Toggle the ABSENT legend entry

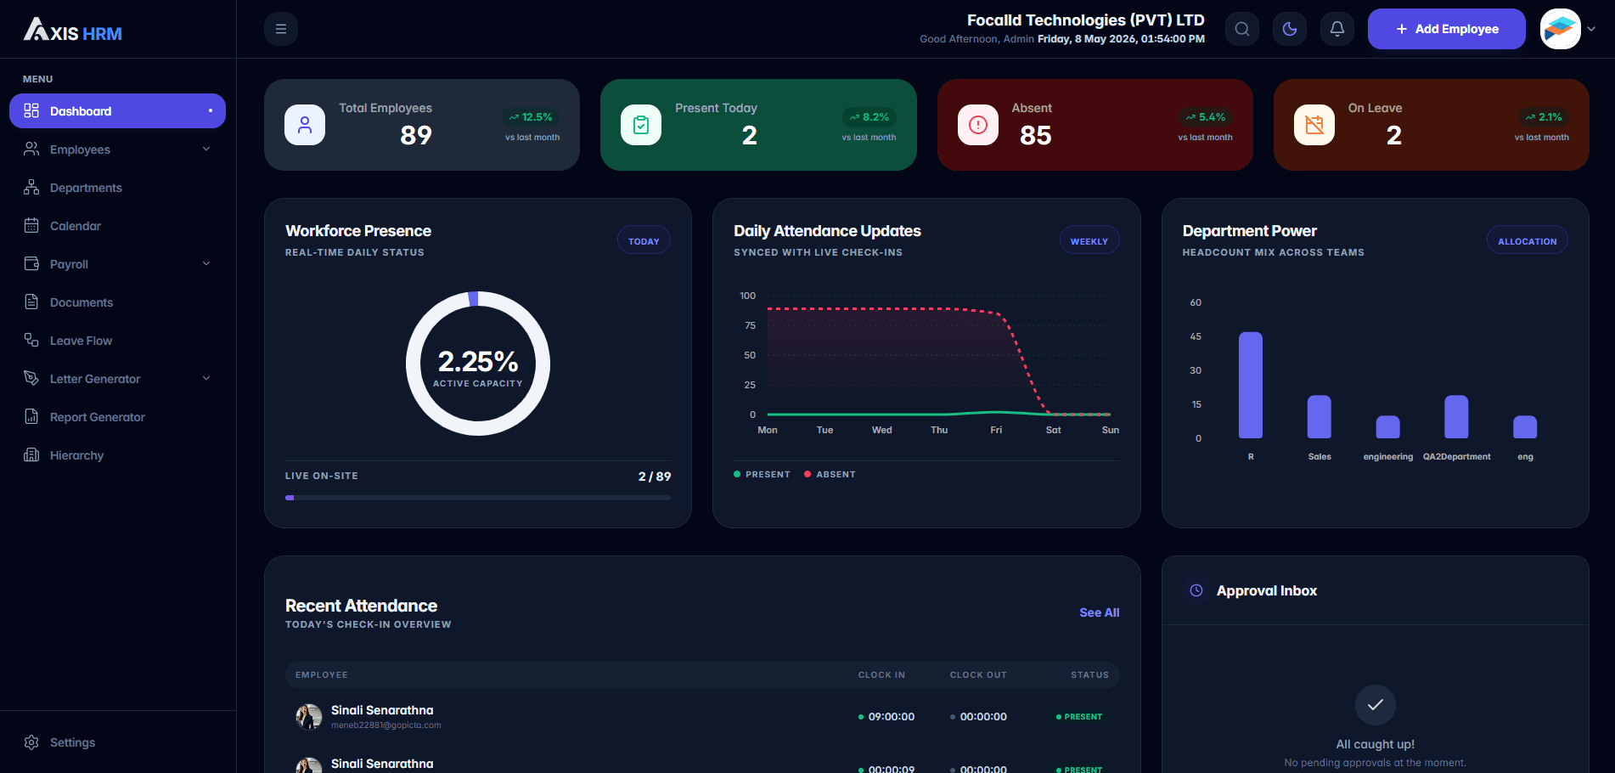[830, 475]
